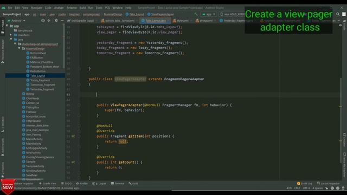Open the Terminal tool window
Screen dimensions: 347x195
118,184
